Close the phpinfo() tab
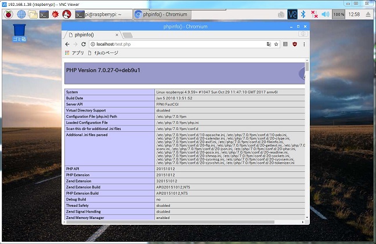 pyautogui.click(x=117, y=35)
